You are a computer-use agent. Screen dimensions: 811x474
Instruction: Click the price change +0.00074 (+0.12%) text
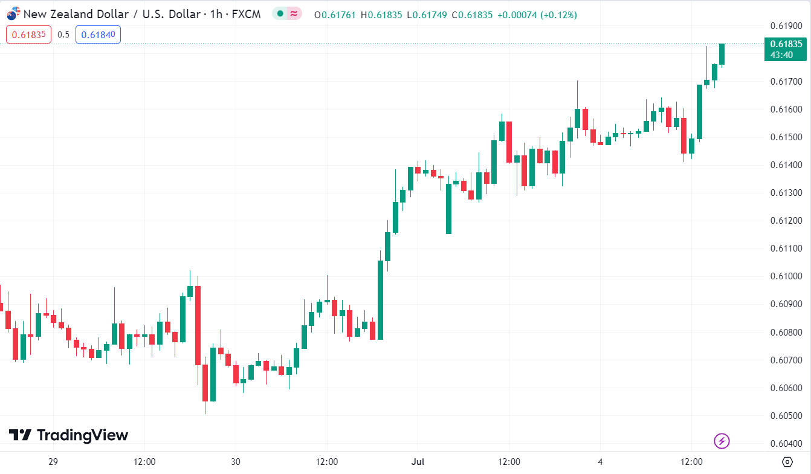[x=537, y=15]
